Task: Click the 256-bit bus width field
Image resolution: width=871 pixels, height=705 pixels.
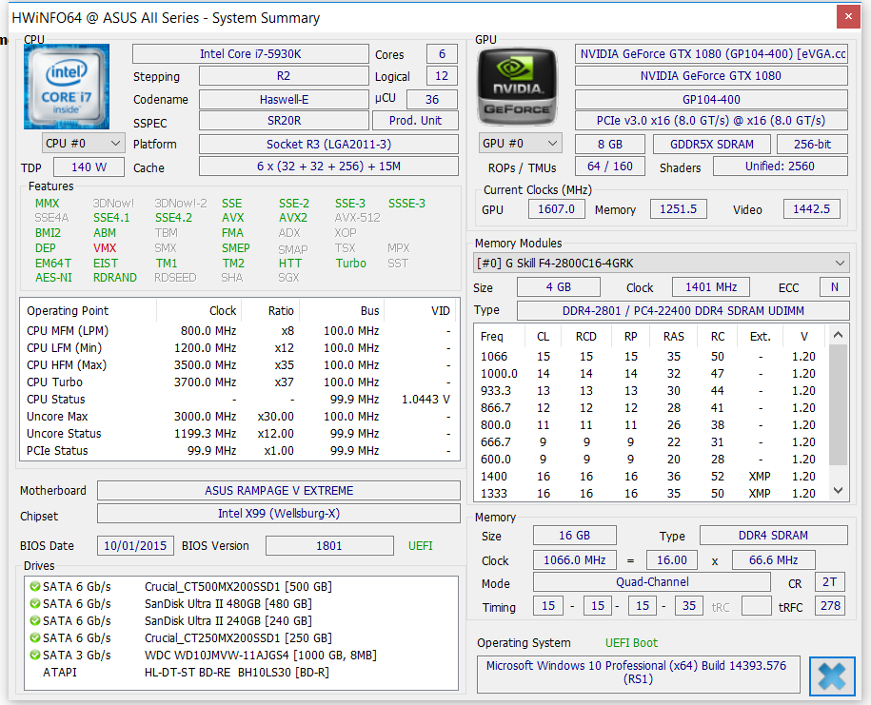Action: [x=812, y=145]
